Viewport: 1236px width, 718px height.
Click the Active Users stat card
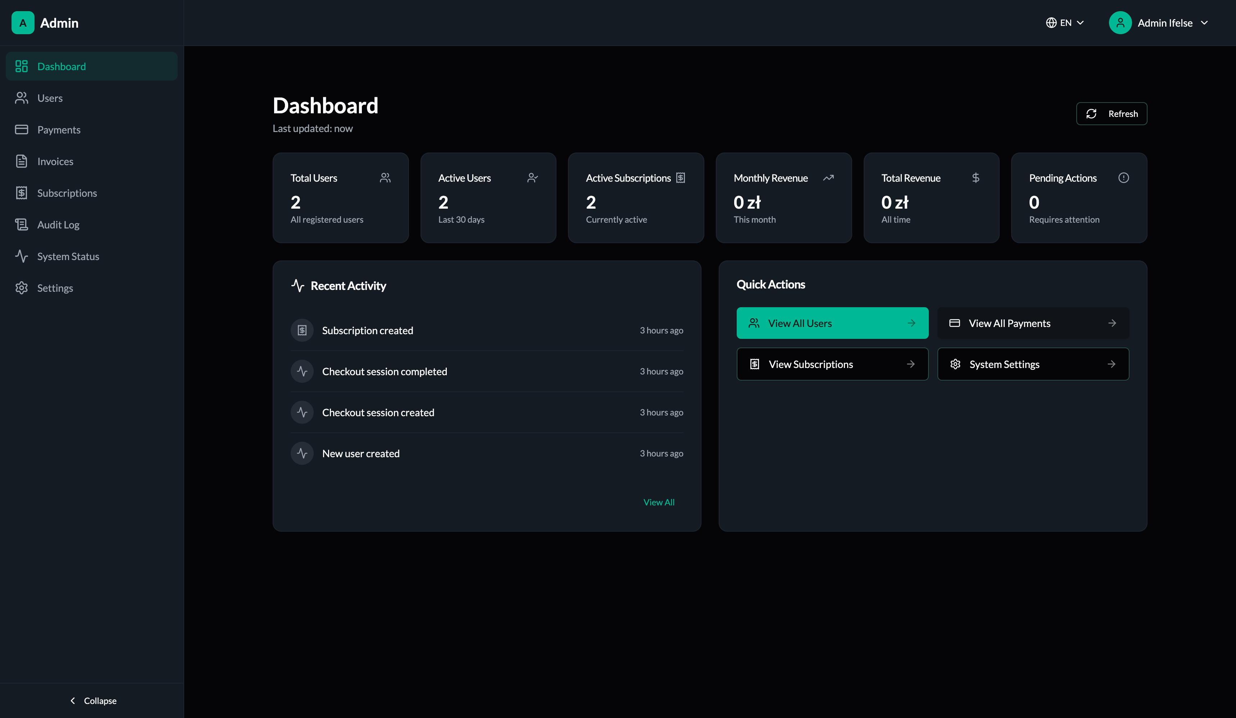coord(488,197)
